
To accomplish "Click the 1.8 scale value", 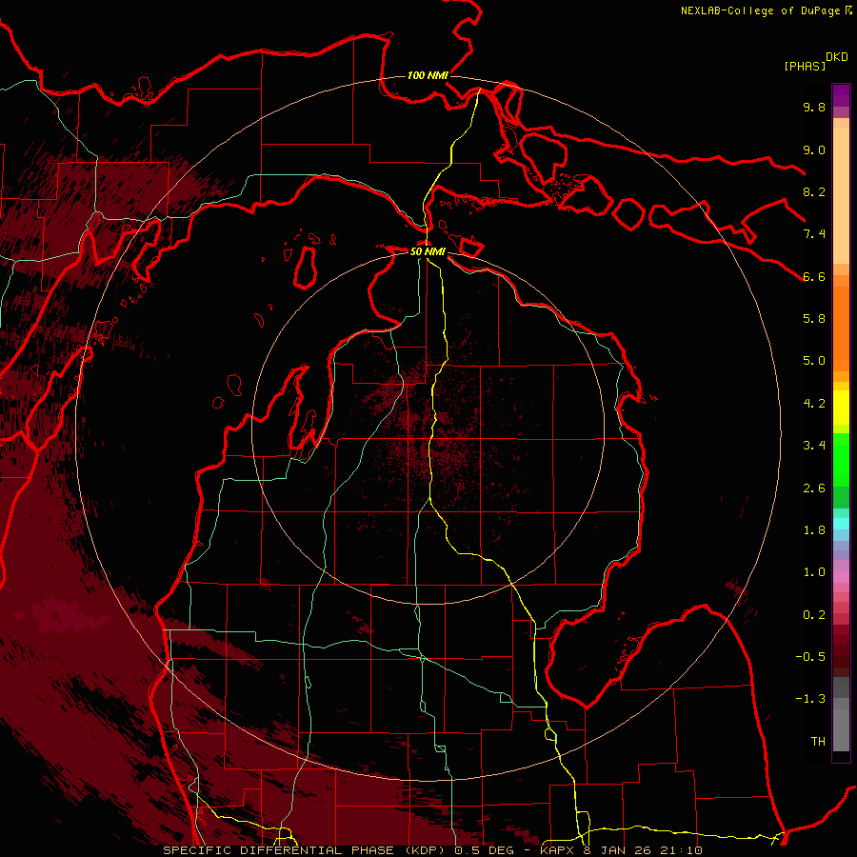I will [814, 530].
